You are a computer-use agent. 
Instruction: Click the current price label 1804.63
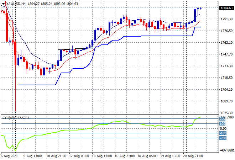pyautogui.click(x=227, y=8)
